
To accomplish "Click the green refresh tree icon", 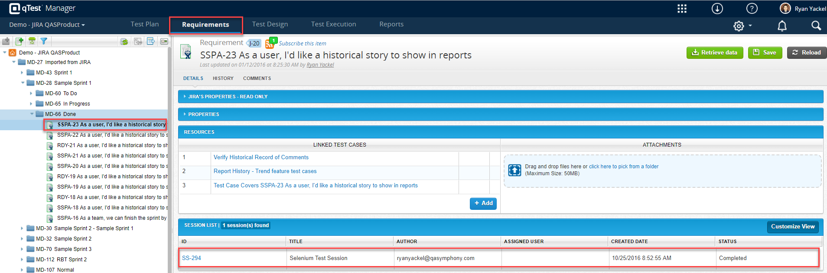I will [x=124, y=42].
